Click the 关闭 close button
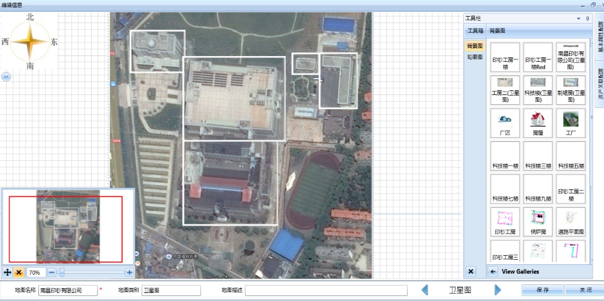 point(583,290)
